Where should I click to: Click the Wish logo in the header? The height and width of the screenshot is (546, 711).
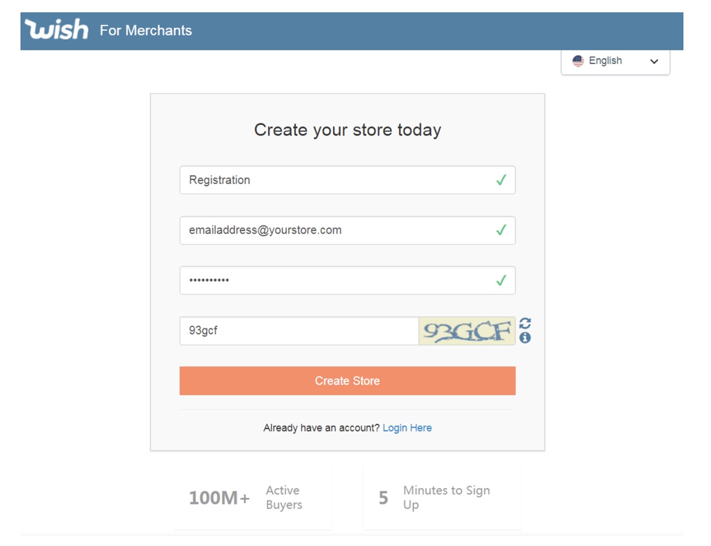(56, 30)
